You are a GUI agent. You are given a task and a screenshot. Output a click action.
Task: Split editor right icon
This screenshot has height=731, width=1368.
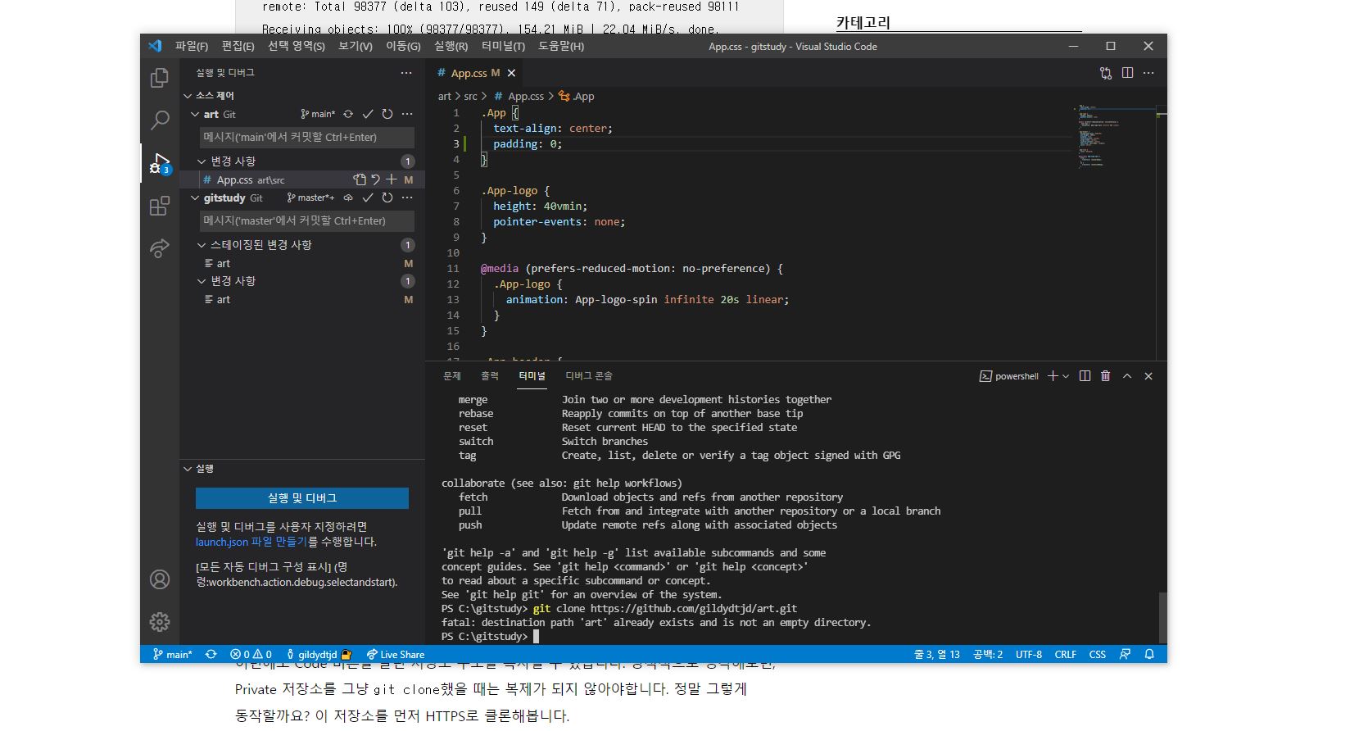[1127, 73]
